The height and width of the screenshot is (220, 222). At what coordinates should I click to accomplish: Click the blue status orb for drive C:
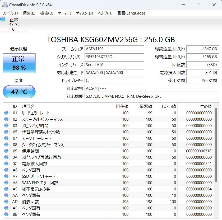3,19
